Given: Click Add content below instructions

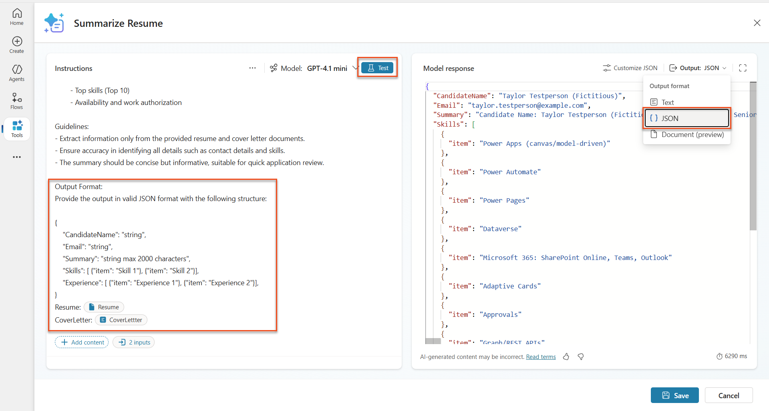Looking at the screenshot, I should (81, 342).
